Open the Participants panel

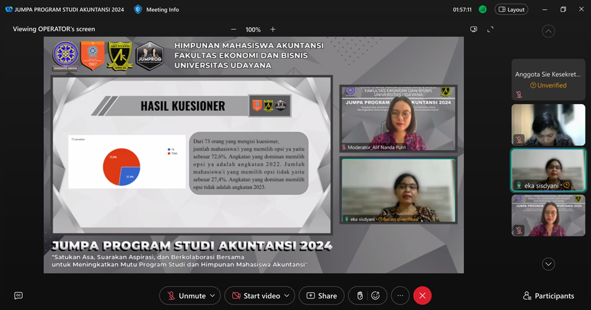(x=548, y=296)
